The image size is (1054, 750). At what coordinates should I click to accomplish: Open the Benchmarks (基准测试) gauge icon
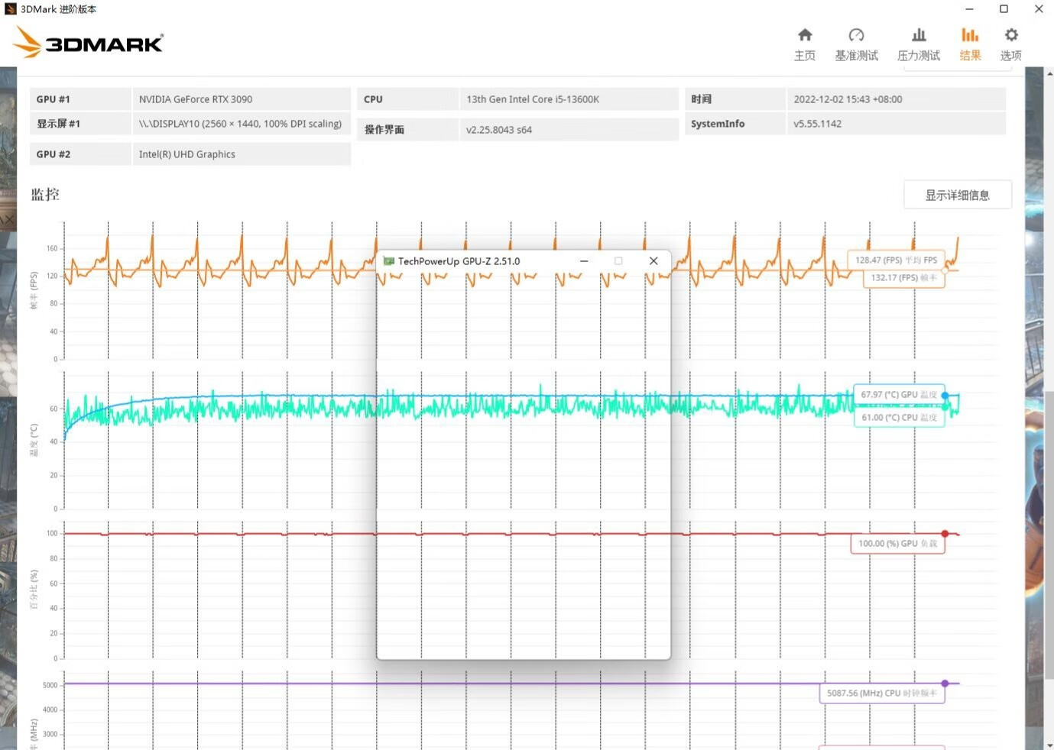point(856,35)
